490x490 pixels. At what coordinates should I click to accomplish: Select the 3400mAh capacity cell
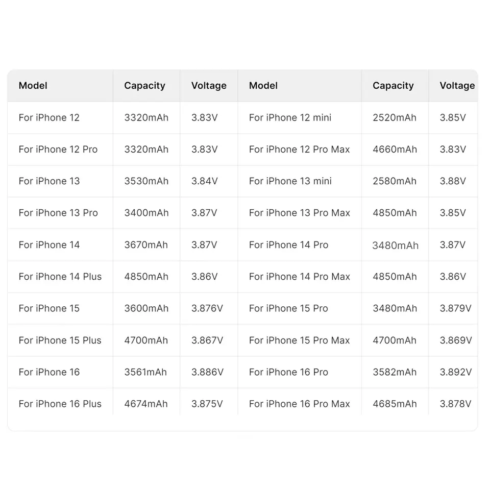[x=146, y=213]
